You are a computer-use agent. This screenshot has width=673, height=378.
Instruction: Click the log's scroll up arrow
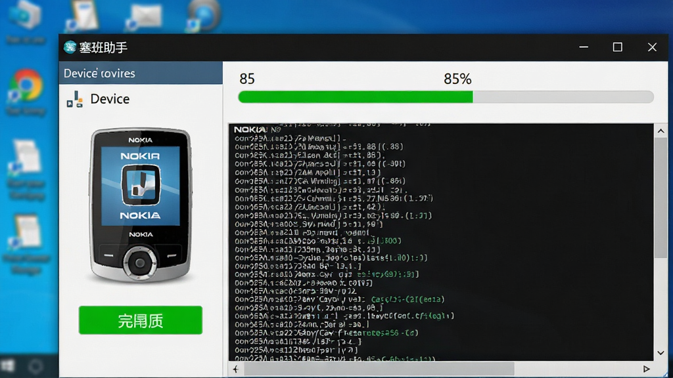pos(661,131)
